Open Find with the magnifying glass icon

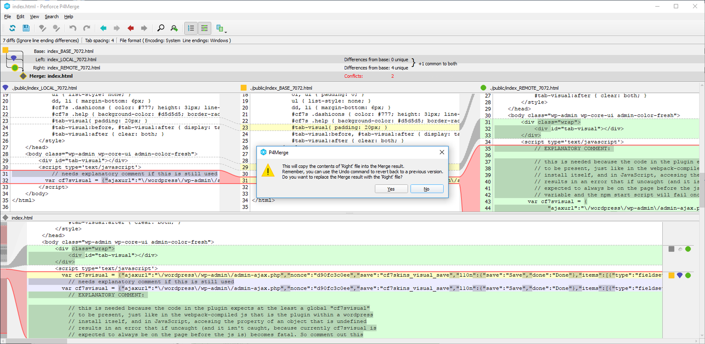(161, 28)
